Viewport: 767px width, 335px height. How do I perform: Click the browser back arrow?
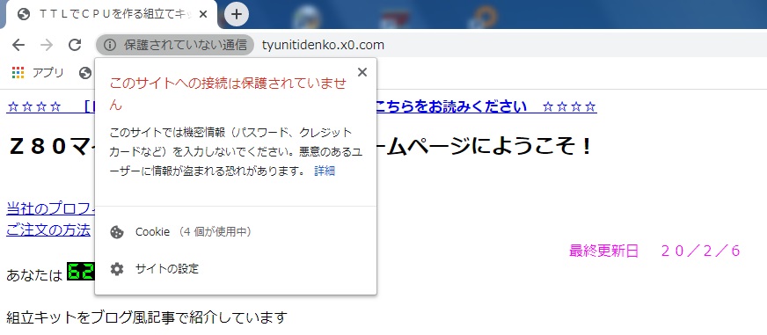pyautogui.click(x=18, y=45)
